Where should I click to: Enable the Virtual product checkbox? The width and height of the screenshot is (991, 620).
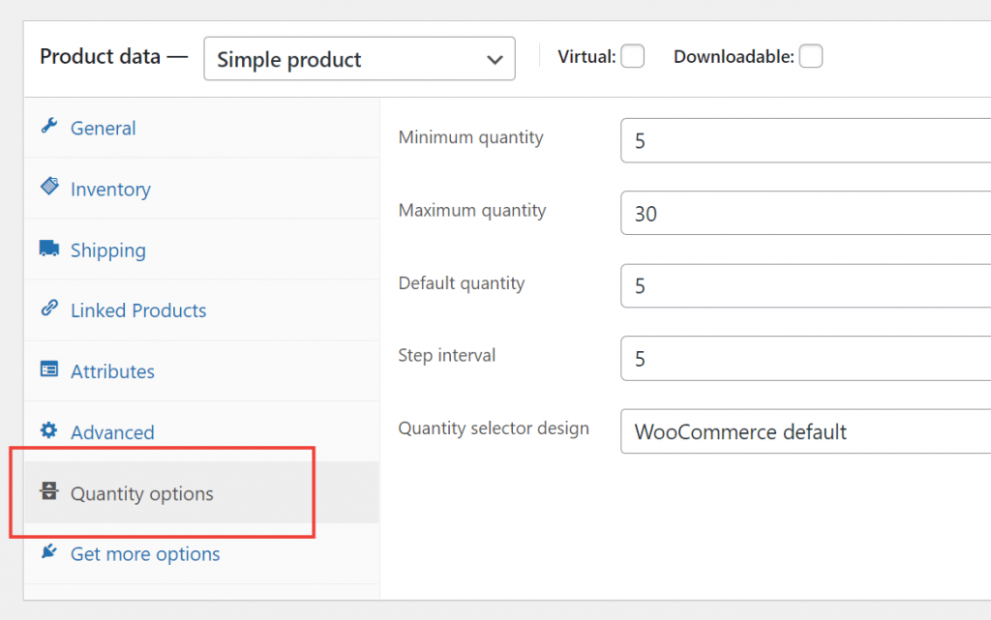pos(633,56)
